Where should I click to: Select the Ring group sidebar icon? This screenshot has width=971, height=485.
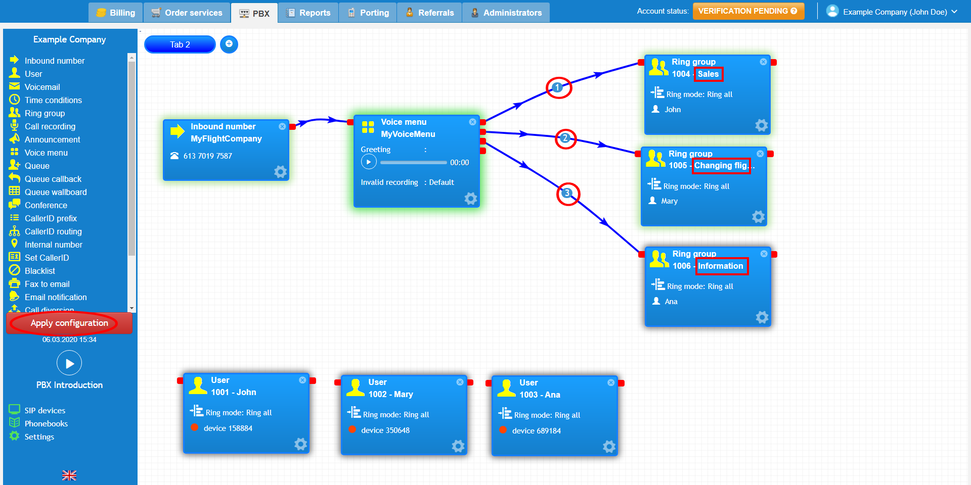pyautogui.click(x=14, y=113)
